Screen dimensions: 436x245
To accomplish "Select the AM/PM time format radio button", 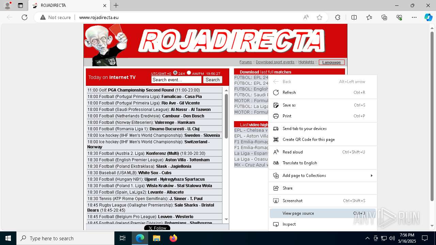I will pos(189,73).
